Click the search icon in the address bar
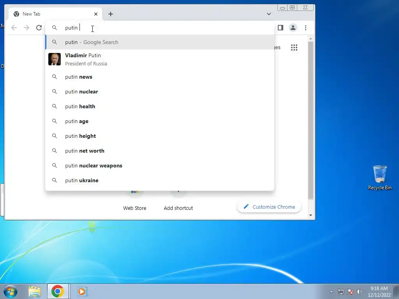This screenshot has height=299, width=399. coord(55,28)
